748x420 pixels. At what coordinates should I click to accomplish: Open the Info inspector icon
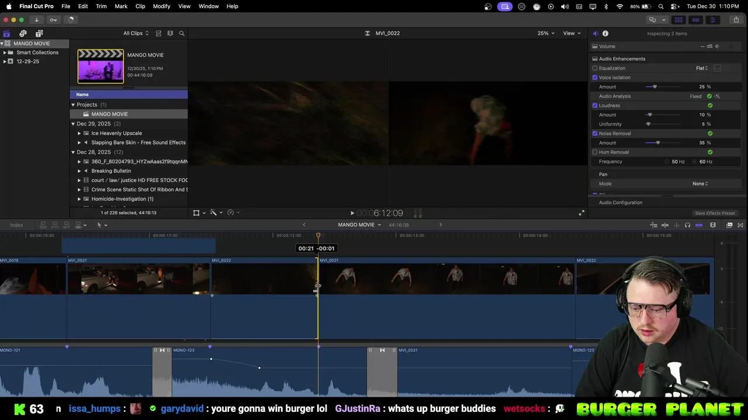pos(605,33)
